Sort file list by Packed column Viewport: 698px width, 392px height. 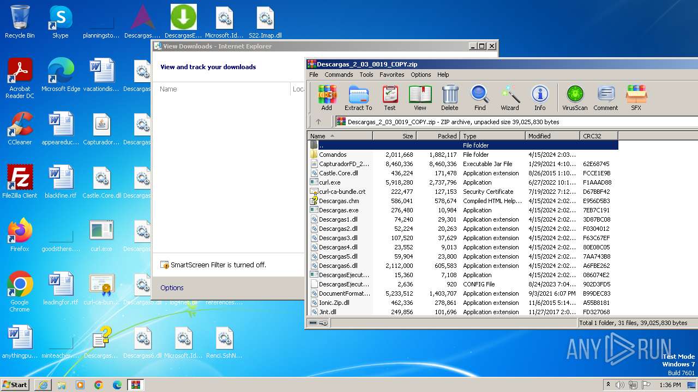click(x=438, y=136)
